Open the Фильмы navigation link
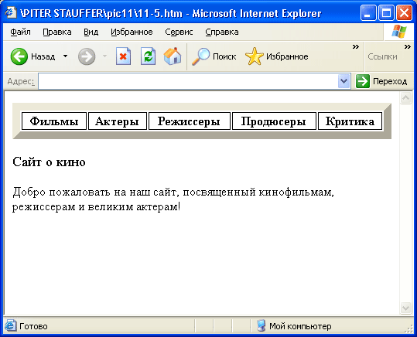417x337 pixels. pyautogui.click(x=54, y=121)
